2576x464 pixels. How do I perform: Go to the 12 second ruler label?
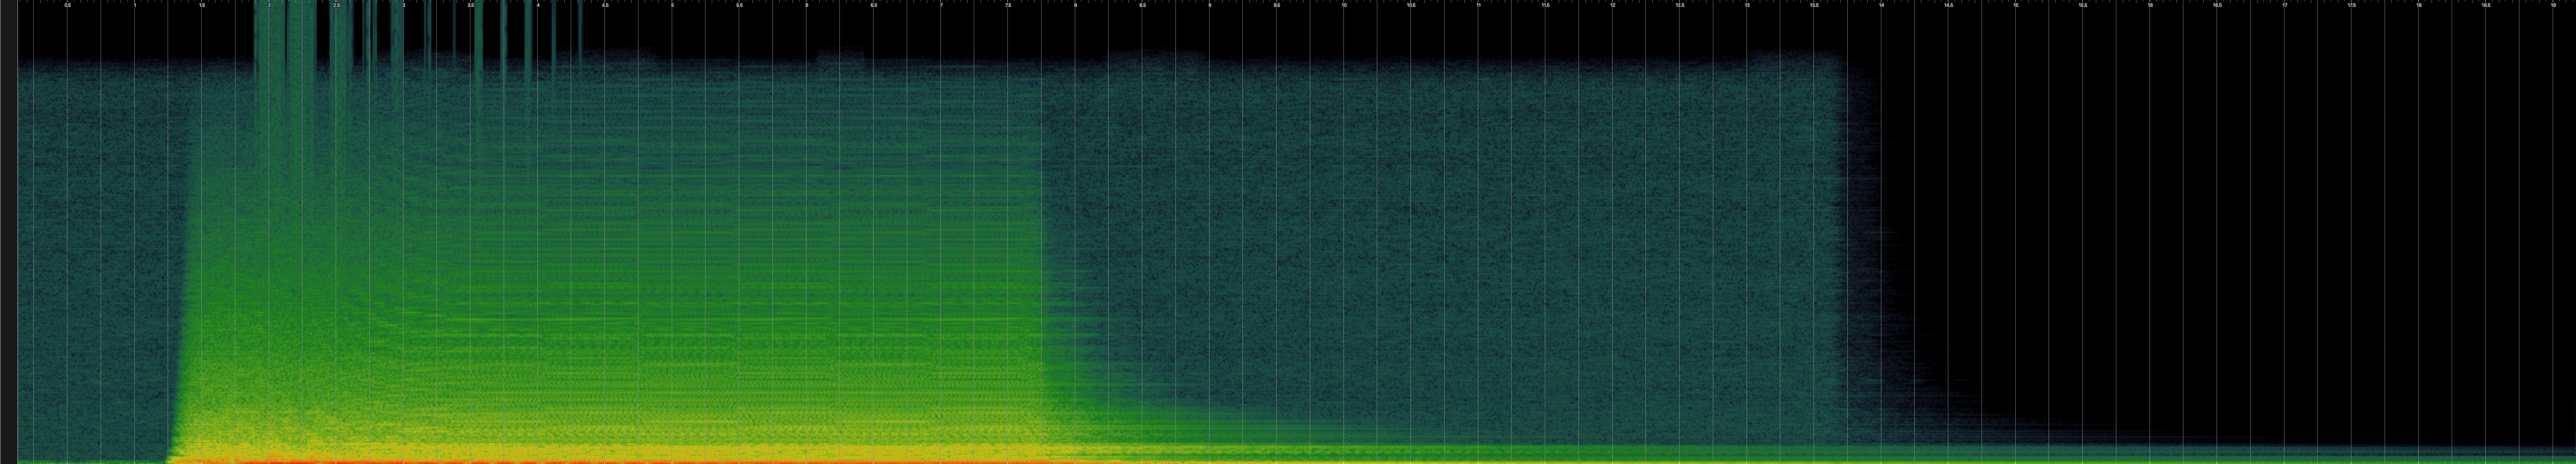click(1613, 5)
